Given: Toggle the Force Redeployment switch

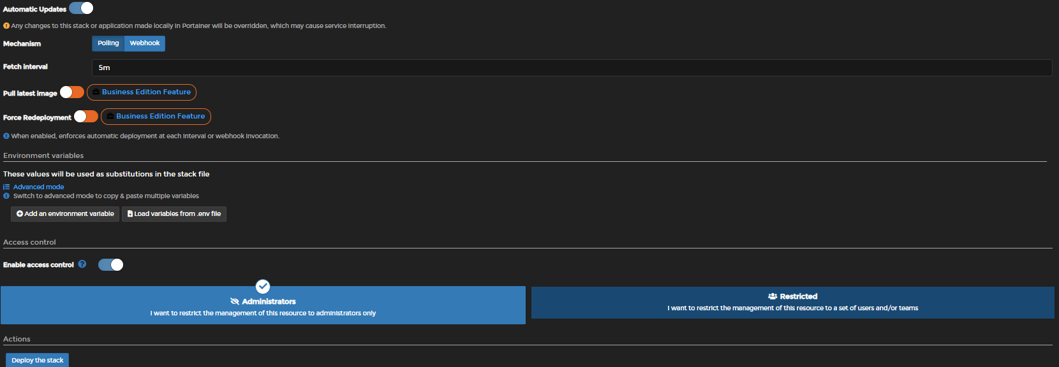Looking at the screenshot, I should 86,117.
